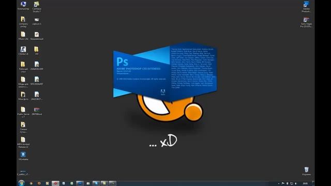The height and width of the screenshot is (186, 331).
Task: Click the Windows Start orb
Action: [21, 183]
